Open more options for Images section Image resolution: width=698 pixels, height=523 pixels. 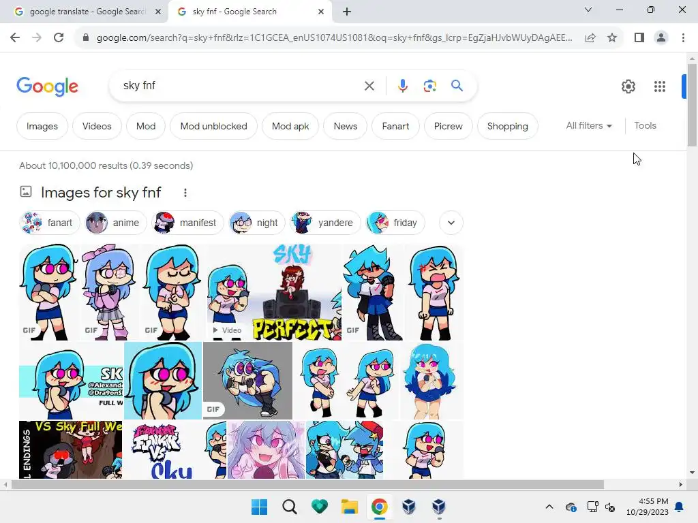[x=185, y=193]
